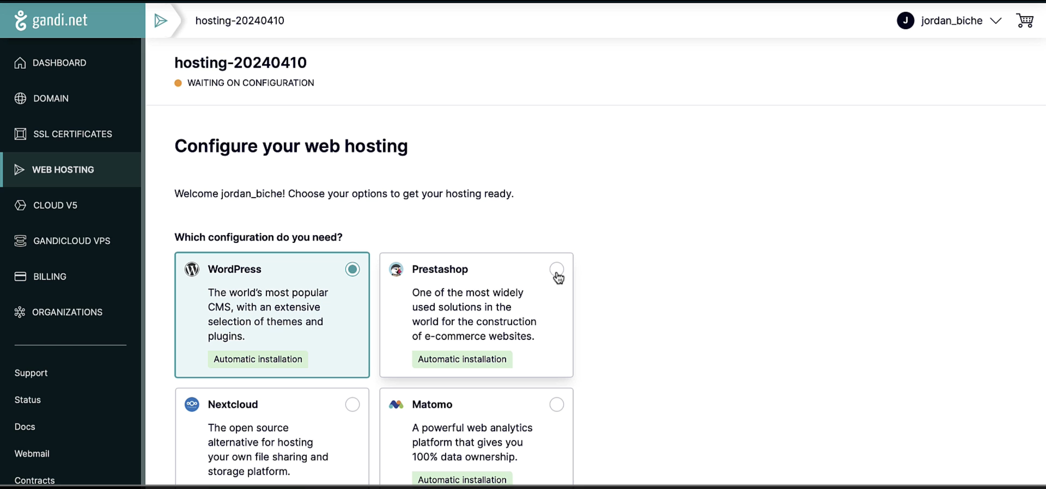Click the Cloud V5 icon
The height and width of the screenshot is (489, 1046).
pos(20,205)
